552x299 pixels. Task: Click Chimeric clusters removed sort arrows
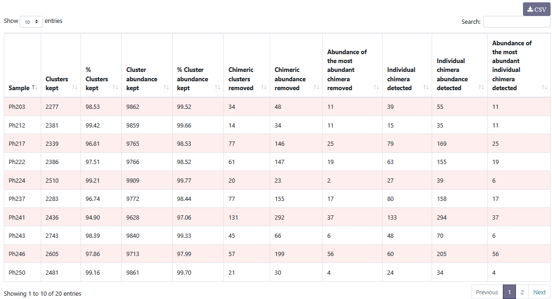point(264,87)
